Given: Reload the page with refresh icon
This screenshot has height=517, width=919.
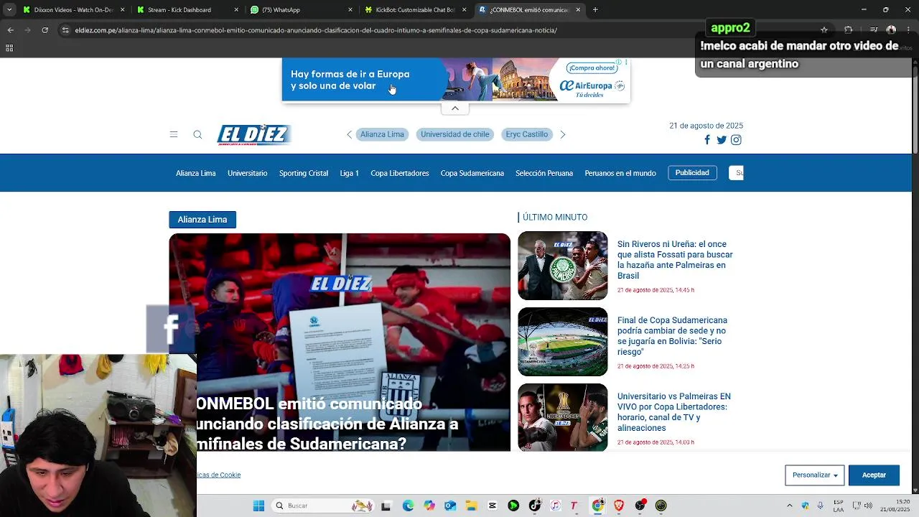Looking at the screenshot, I should 45,30.
